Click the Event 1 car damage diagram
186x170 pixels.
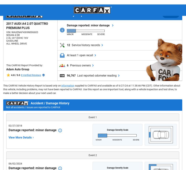pyautogui.click(x=161, y=135)
